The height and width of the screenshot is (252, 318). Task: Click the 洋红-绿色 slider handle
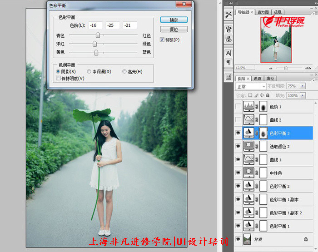coord(94,44)
